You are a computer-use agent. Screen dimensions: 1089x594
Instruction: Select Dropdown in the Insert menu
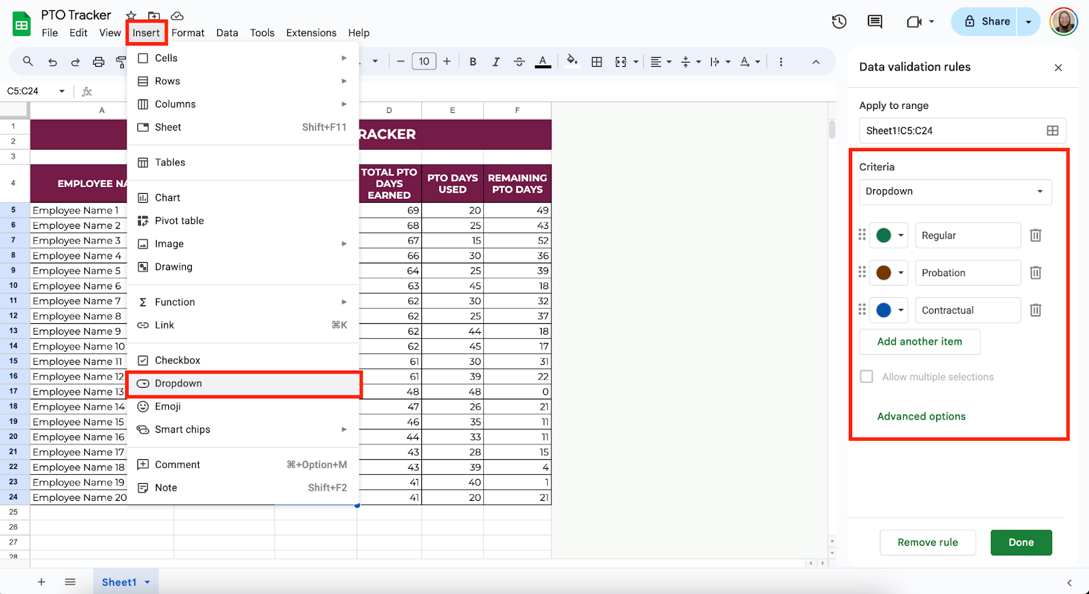(178, 384)
